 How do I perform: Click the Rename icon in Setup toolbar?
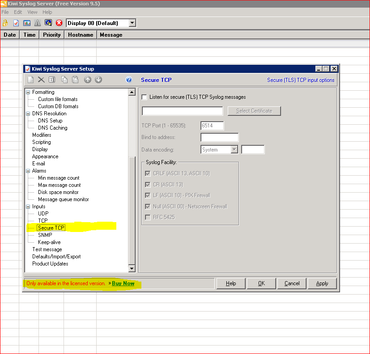click(52, 80)
